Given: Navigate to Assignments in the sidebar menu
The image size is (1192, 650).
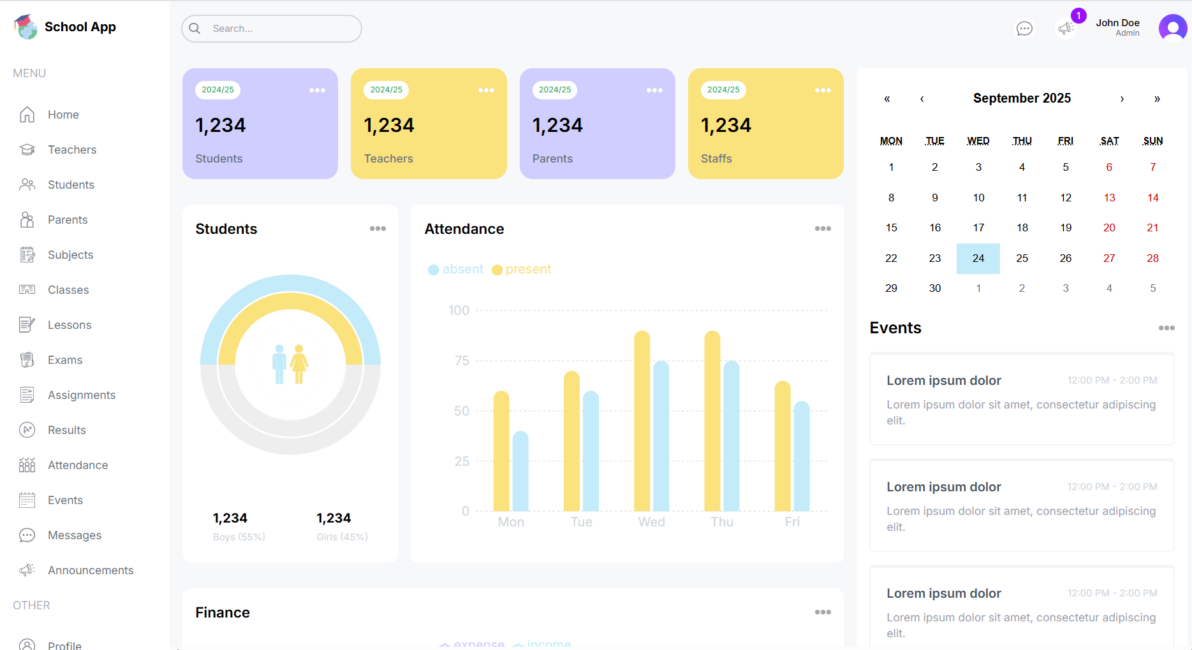Looking at the screenshot, I should coord(82,395).
